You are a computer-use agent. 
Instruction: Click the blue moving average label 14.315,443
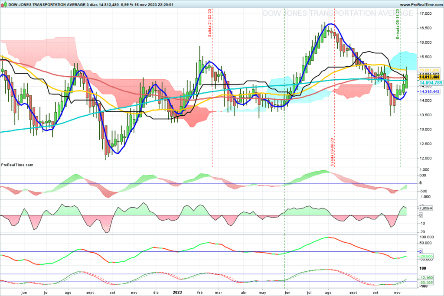429,92
